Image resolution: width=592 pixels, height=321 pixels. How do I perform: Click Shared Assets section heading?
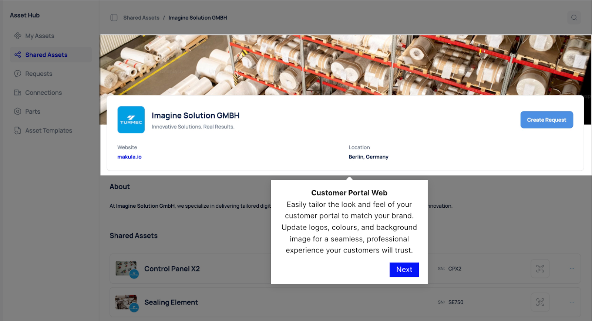(x=134, y=236)
